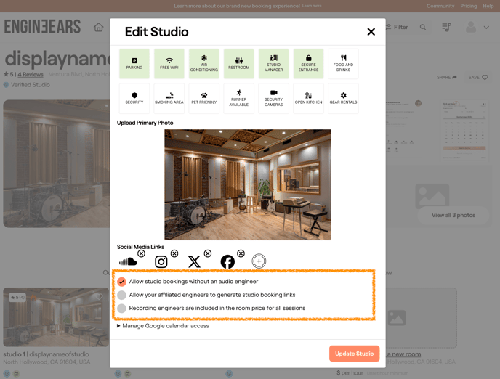Image resolution: width=500 pixels, height=379 pixels.
Task: Click the Facebook social media icon
Action: (x=227, y=262)
